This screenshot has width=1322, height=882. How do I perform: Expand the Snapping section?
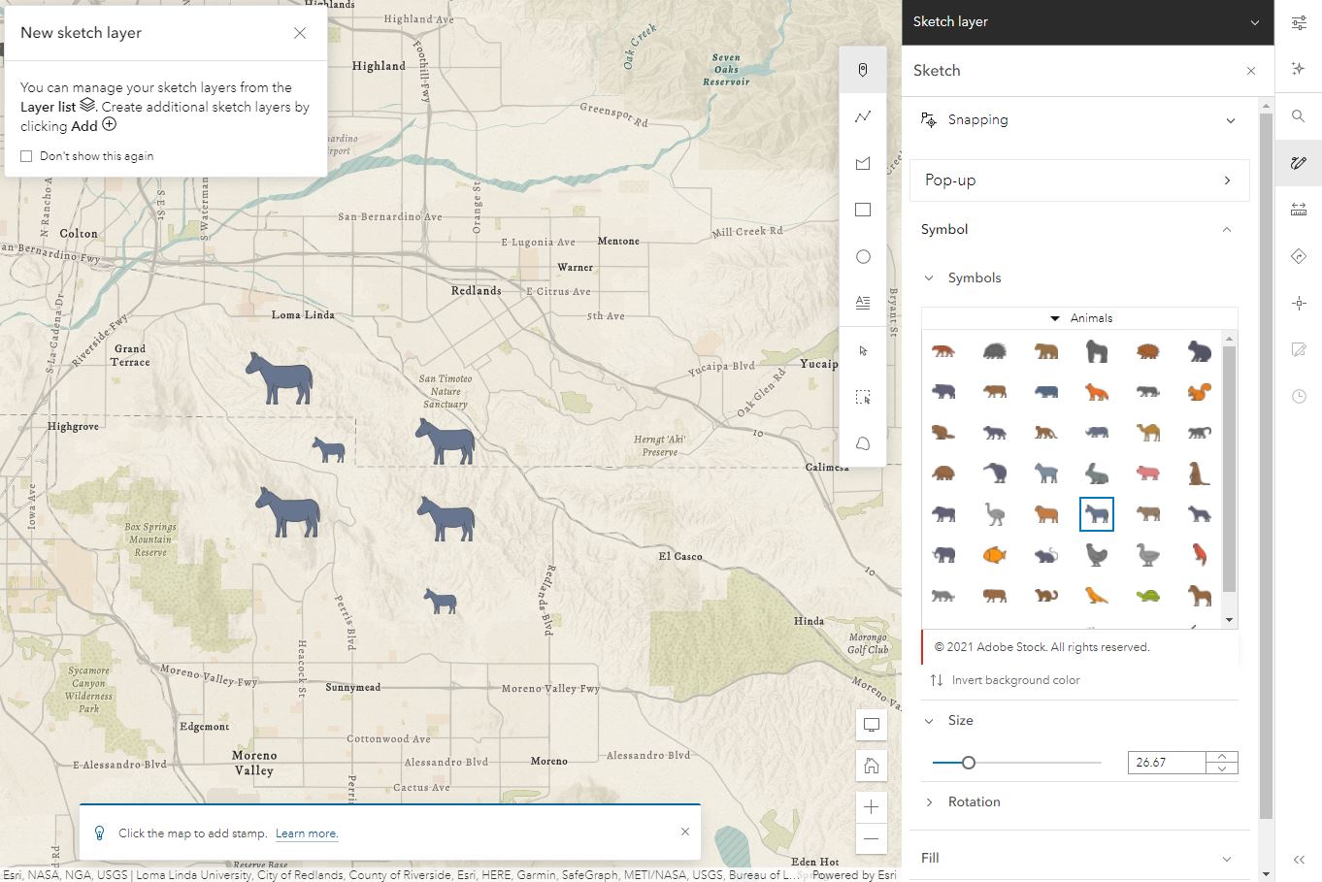[1231, 119]
